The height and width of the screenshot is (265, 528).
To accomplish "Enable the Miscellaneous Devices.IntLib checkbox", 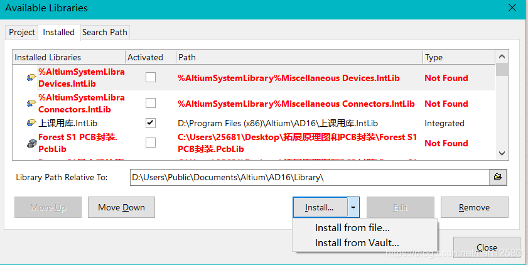I will pyautogui.click(x=151, y=78).
